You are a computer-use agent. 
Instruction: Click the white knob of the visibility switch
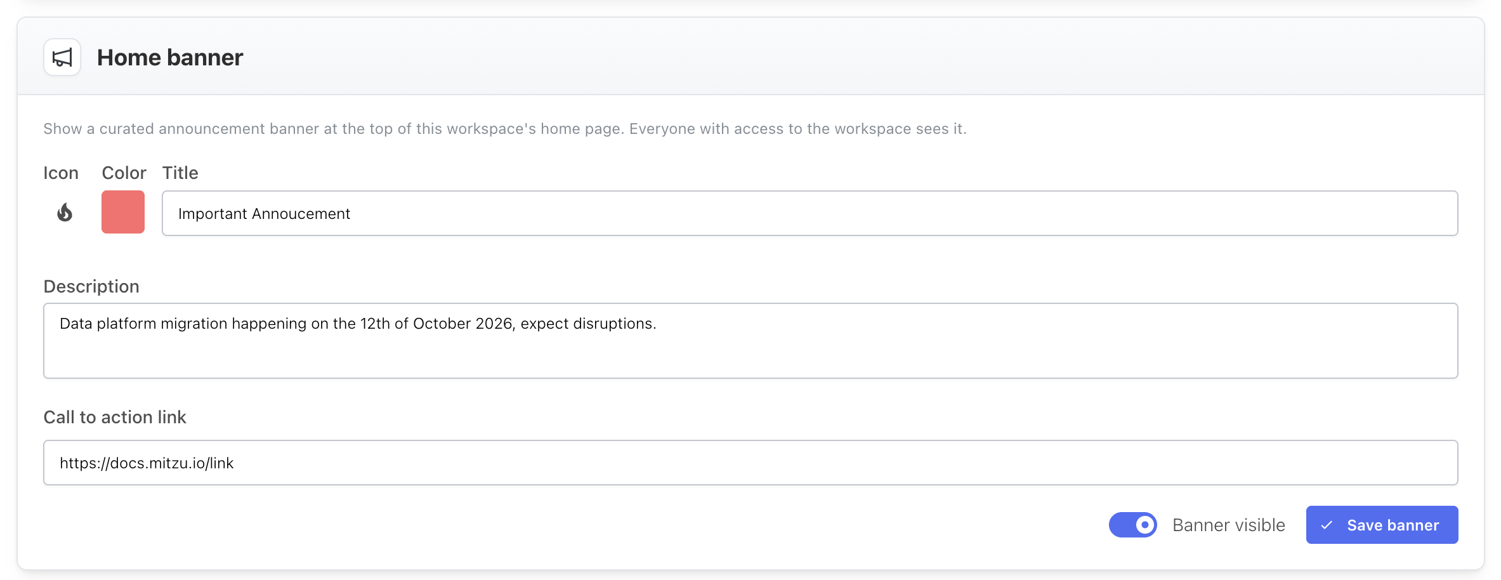[1144, 525]
